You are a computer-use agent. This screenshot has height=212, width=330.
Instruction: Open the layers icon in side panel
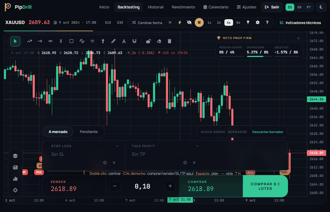(15, 156)
